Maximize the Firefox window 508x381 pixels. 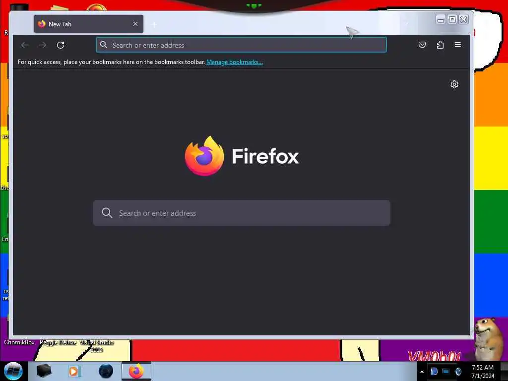(x=452, y=19)
